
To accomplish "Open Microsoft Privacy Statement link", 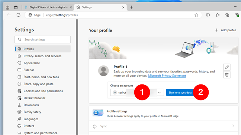I will 167,75.
